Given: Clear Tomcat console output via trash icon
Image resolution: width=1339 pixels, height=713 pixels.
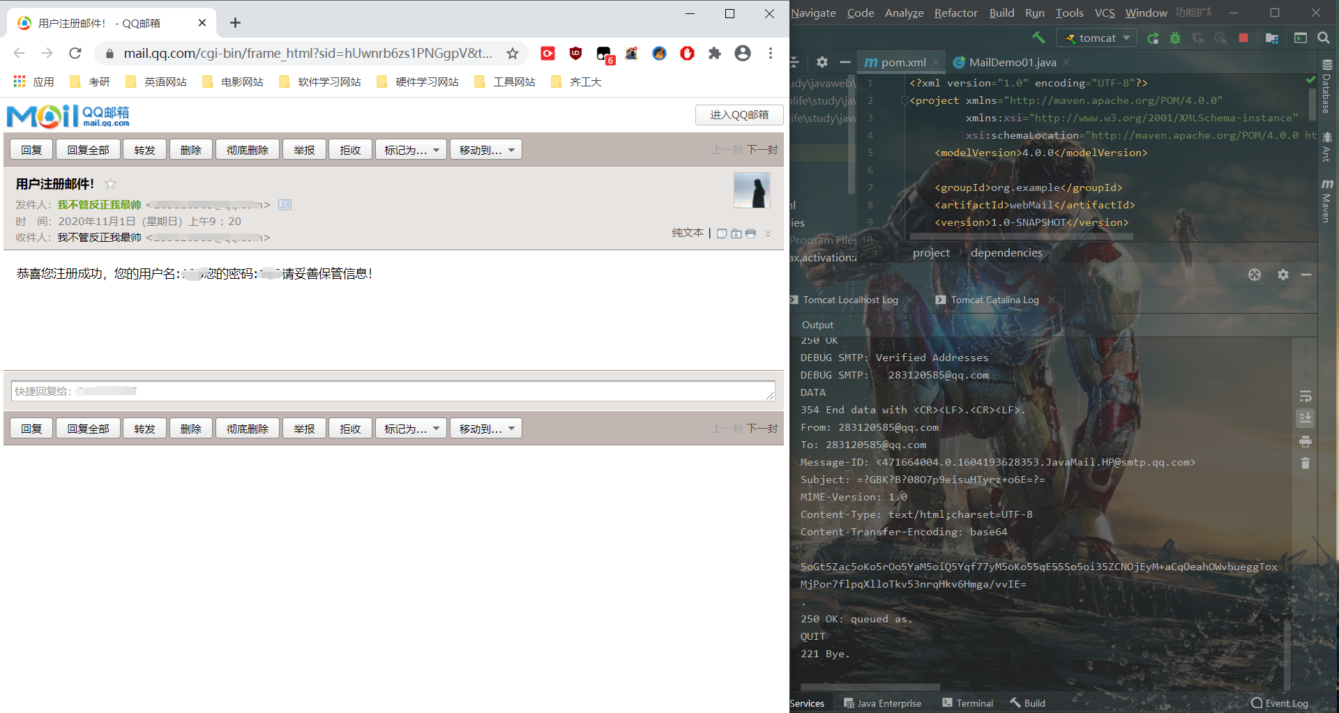Looking at the screenshot, I should (x=1306, y=463).
